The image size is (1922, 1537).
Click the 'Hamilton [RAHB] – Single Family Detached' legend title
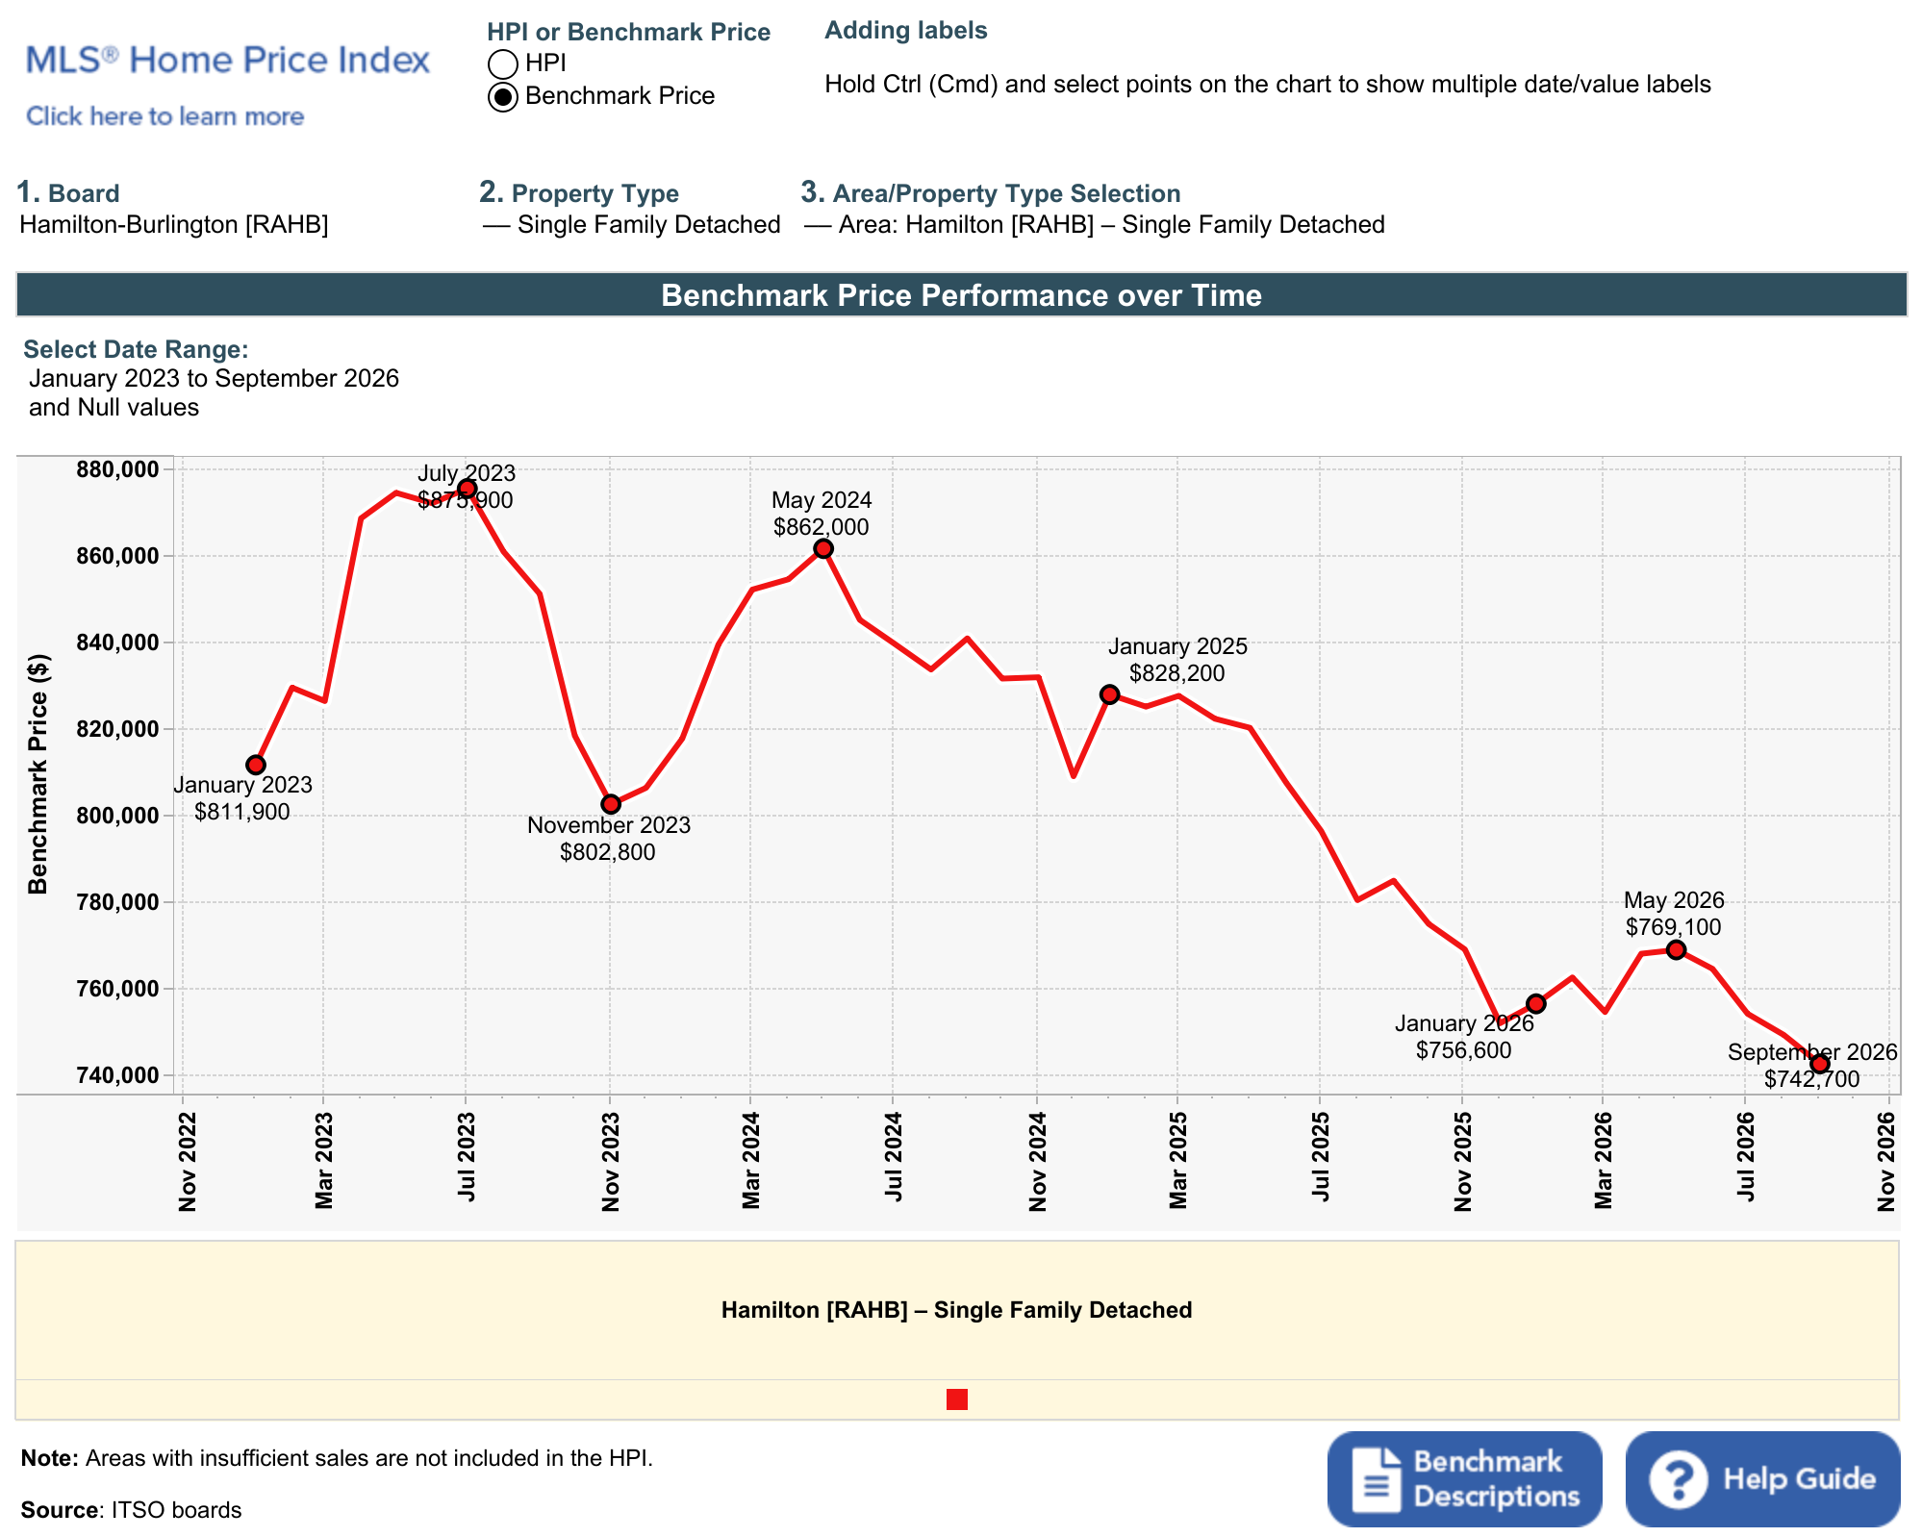957,1310
